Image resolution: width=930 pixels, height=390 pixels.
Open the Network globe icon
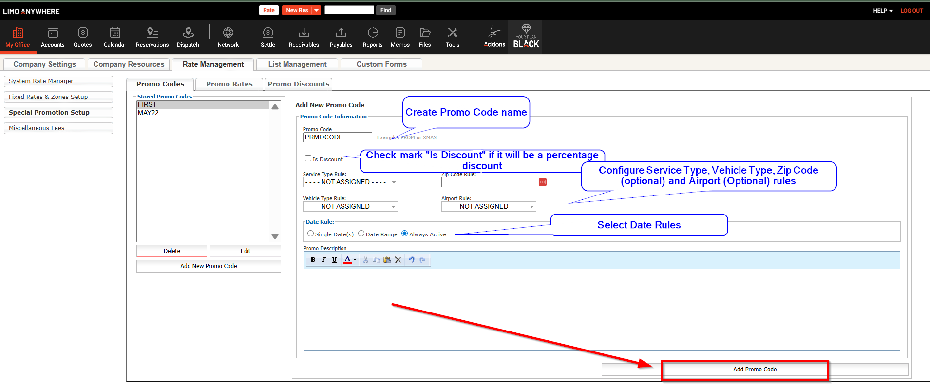[x=228, y=37]
